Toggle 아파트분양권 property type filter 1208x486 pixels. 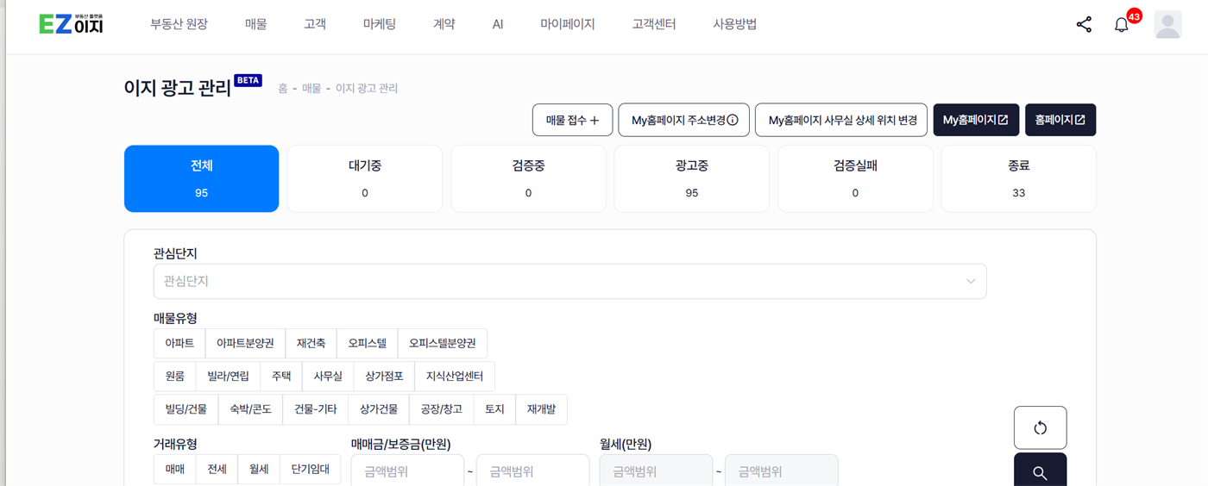click(x=245, y=343)
